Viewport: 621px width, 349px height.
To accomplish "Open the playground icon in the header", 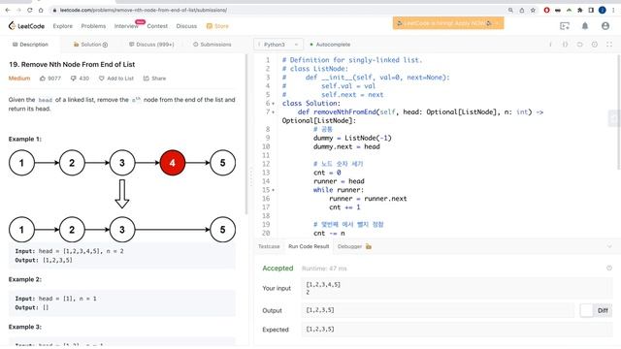I will click(565, 26).
